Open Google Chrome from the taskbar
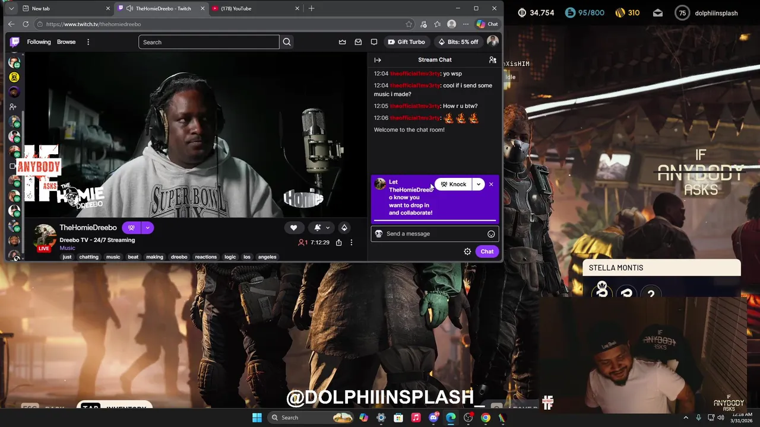The image size is (760, 427). coord(486,418)
